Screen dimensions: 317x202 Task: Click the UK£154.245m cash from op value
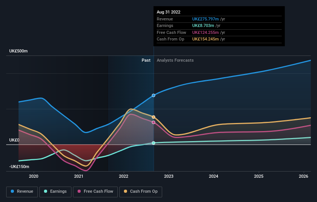point(205,39)
